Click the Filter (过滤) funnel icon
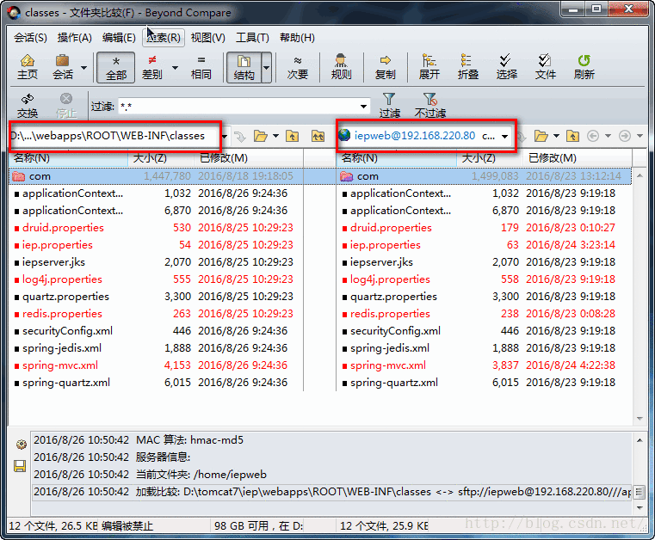 point(389,106)
